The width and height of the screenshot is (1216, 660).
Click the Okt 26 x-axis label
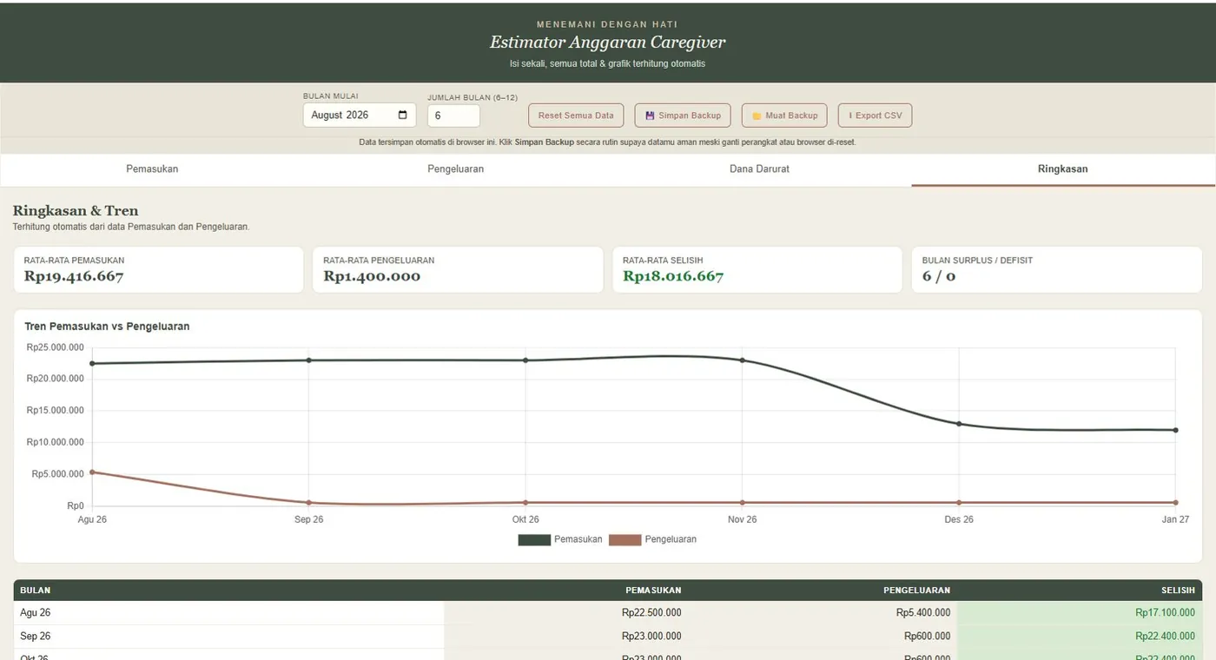[525, 520]
